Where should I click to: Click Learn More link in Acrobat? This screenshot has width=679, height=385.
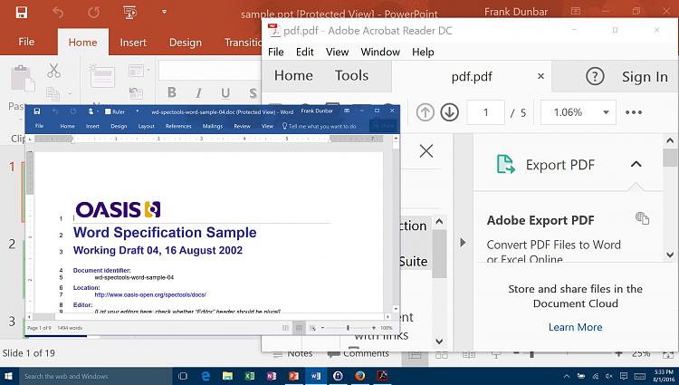pos(575,327)
